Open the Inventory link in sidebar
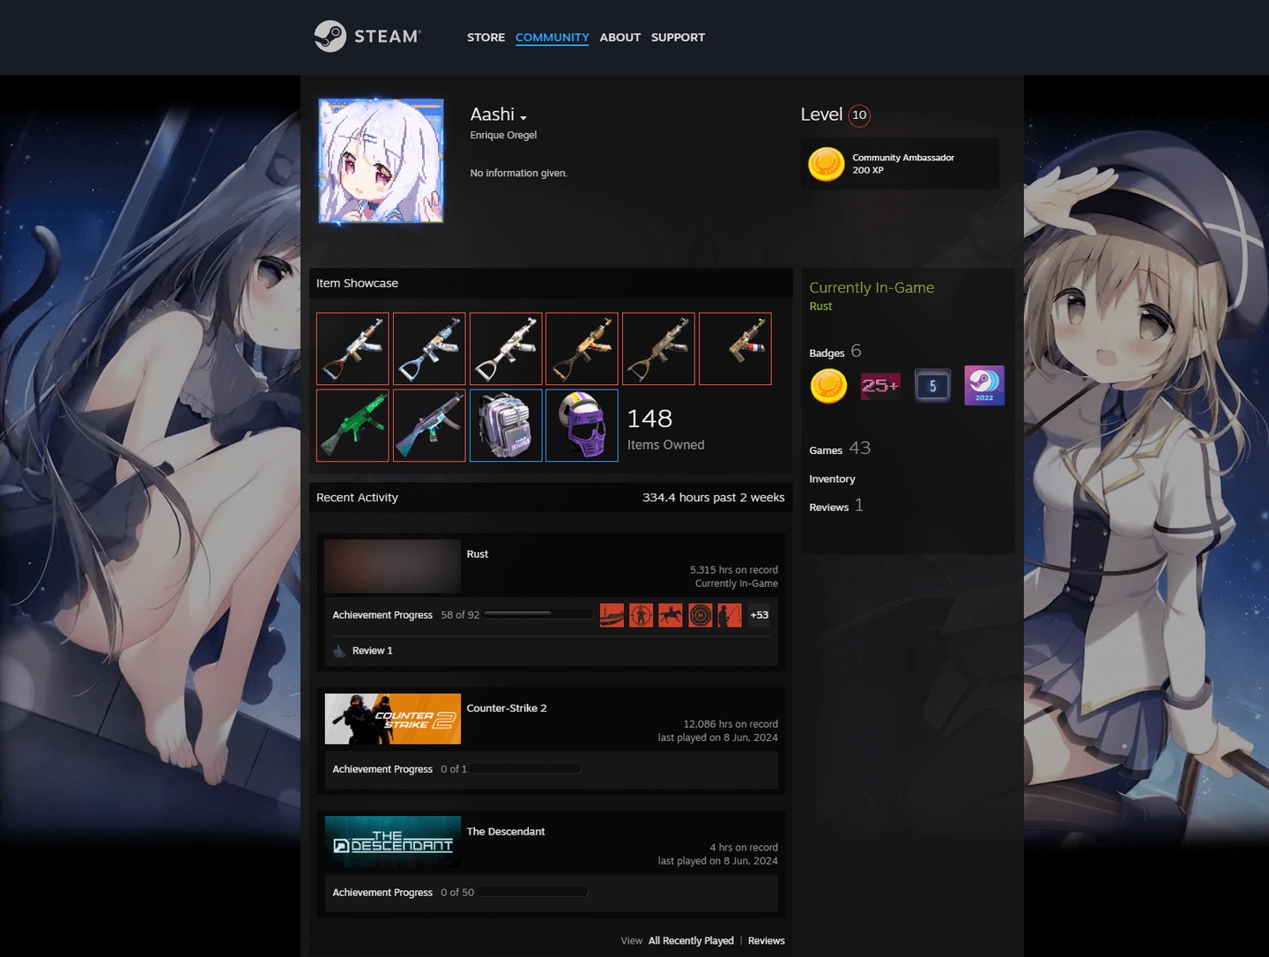The image size is (1269, 957). coord(832,479)
